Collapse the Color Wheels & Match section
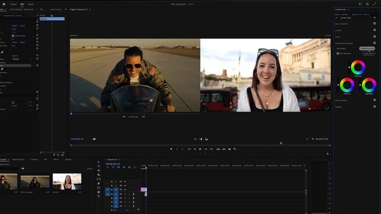The image size is (381, 214). pyautogui.click(x=344, y=43)
